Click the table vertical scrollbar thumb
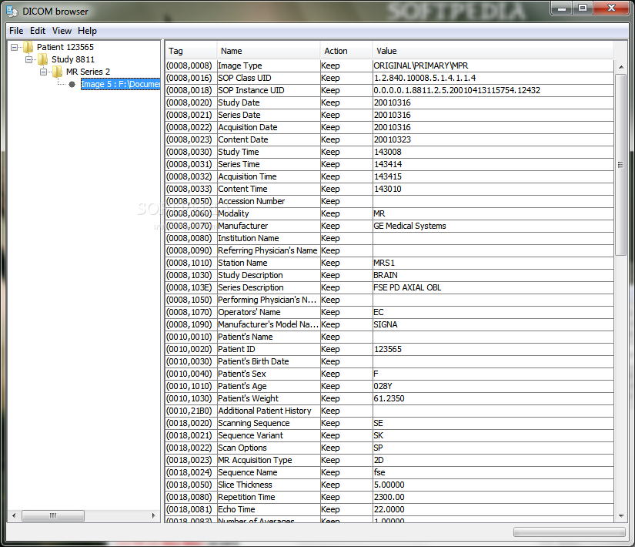 pos(620,165)
